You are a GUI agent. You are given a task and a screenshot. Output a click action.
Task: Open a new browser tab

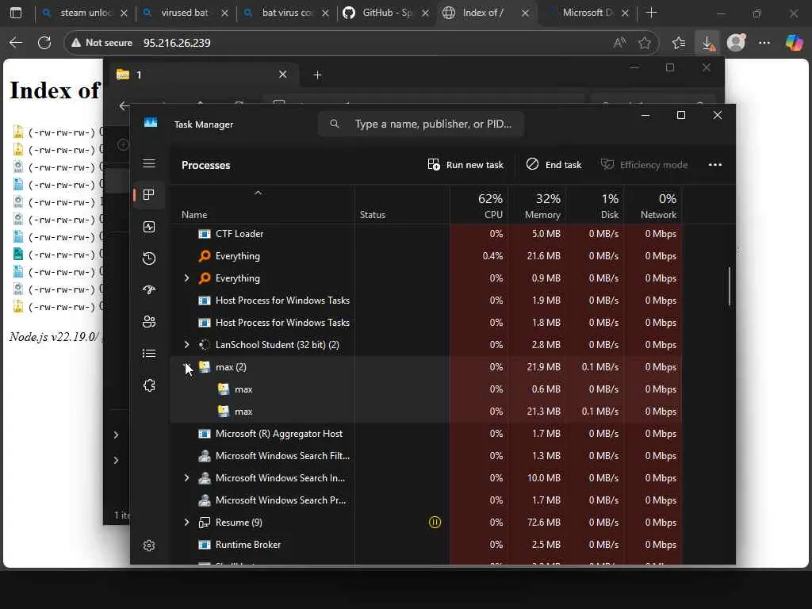652,13
